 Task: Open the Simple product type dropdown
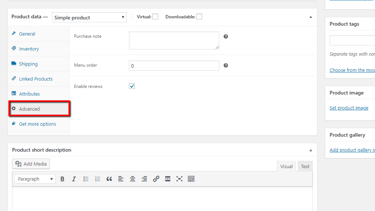tap(89, 17)
